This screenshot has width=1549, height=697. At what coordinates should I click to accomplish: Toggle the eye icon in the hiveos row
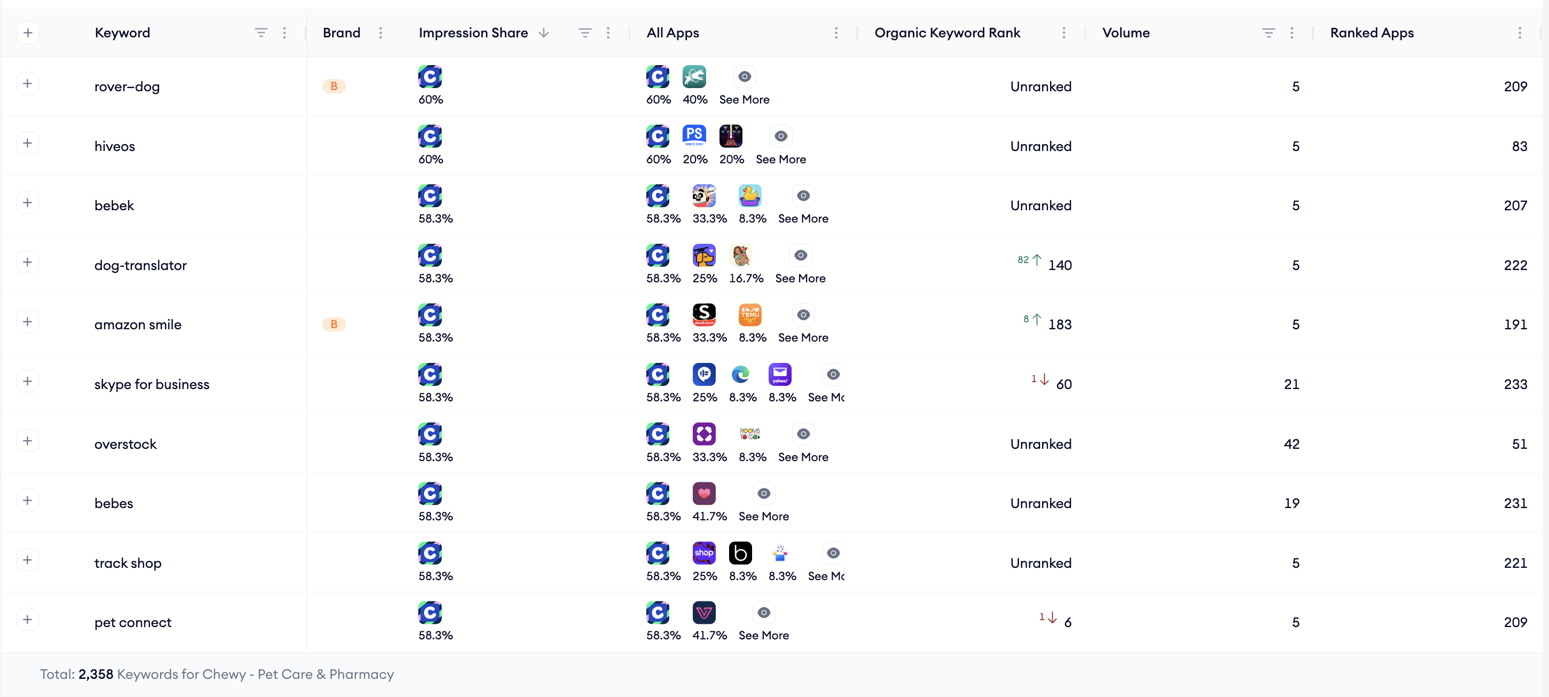pos(780,137)
